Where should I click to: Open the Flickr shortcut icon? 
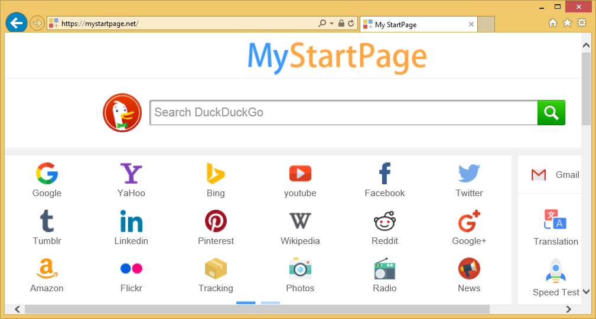131,269
